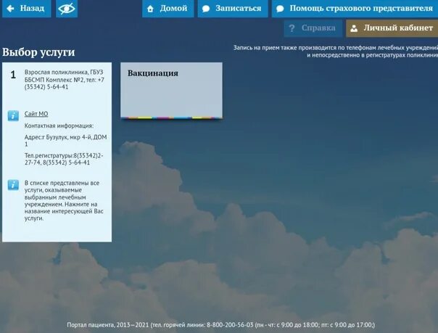The image size is (438, 333).
Task: Go back with the Назад button
Action: point(27,9)
